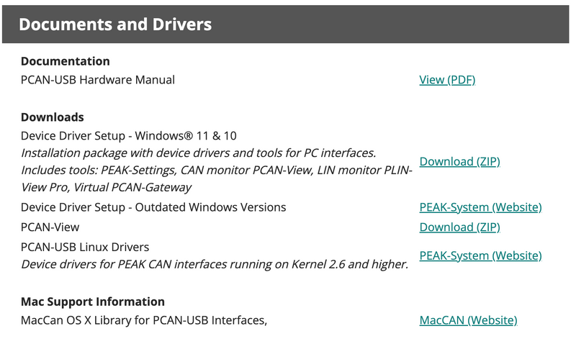Click the italic 'View Pro, Virtual PCAN-Gateway' line
The image size is (576, 349).
(x=107, y=188)
